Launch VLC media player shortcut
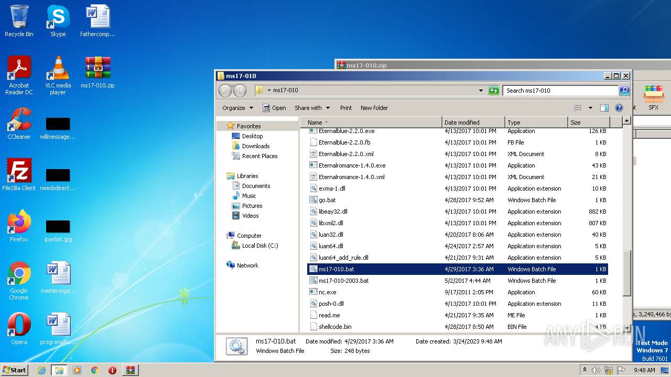This screenshot has height=377, width=671. pos(58,75)
